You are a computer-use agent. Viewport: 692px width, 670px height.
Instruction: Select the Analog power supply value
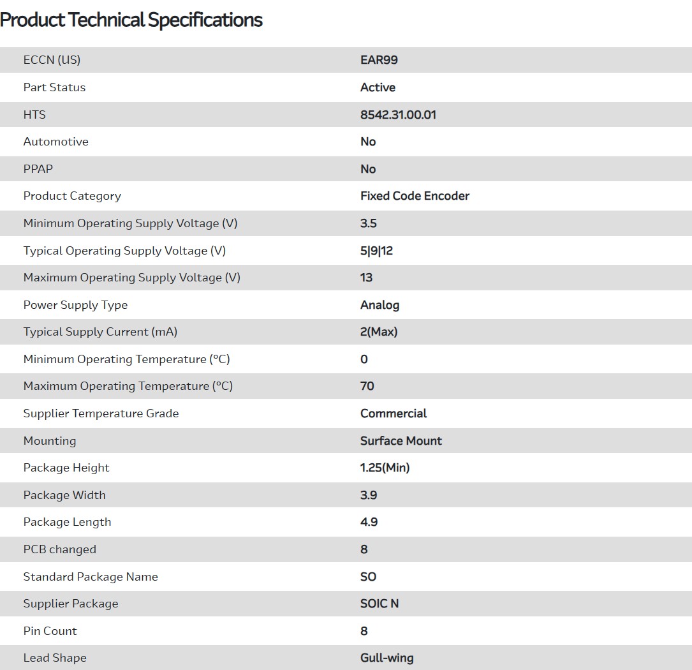[379, 305]
